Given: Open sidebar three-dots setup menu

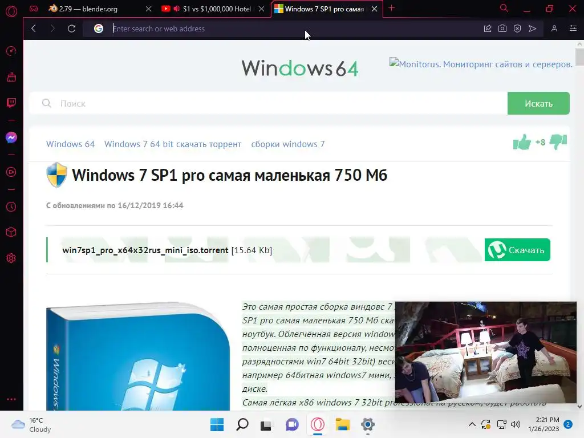Looking at the screenshot, I should pos(11,399).
